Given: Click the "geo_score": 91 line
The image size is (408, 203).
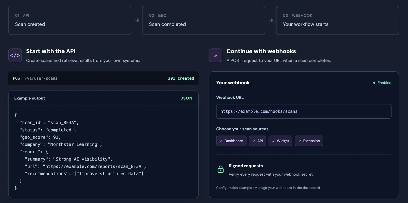Looking at the screenshot, I should coord(40,137).
